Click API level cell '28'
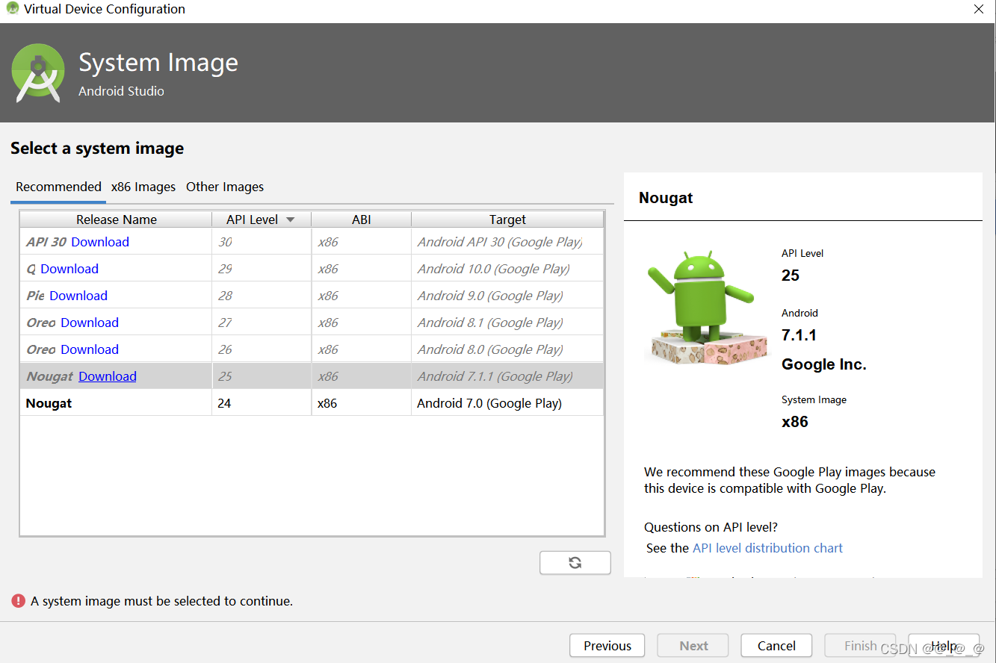This screenshot has height=663, width=996. click(x=262, y=296)
